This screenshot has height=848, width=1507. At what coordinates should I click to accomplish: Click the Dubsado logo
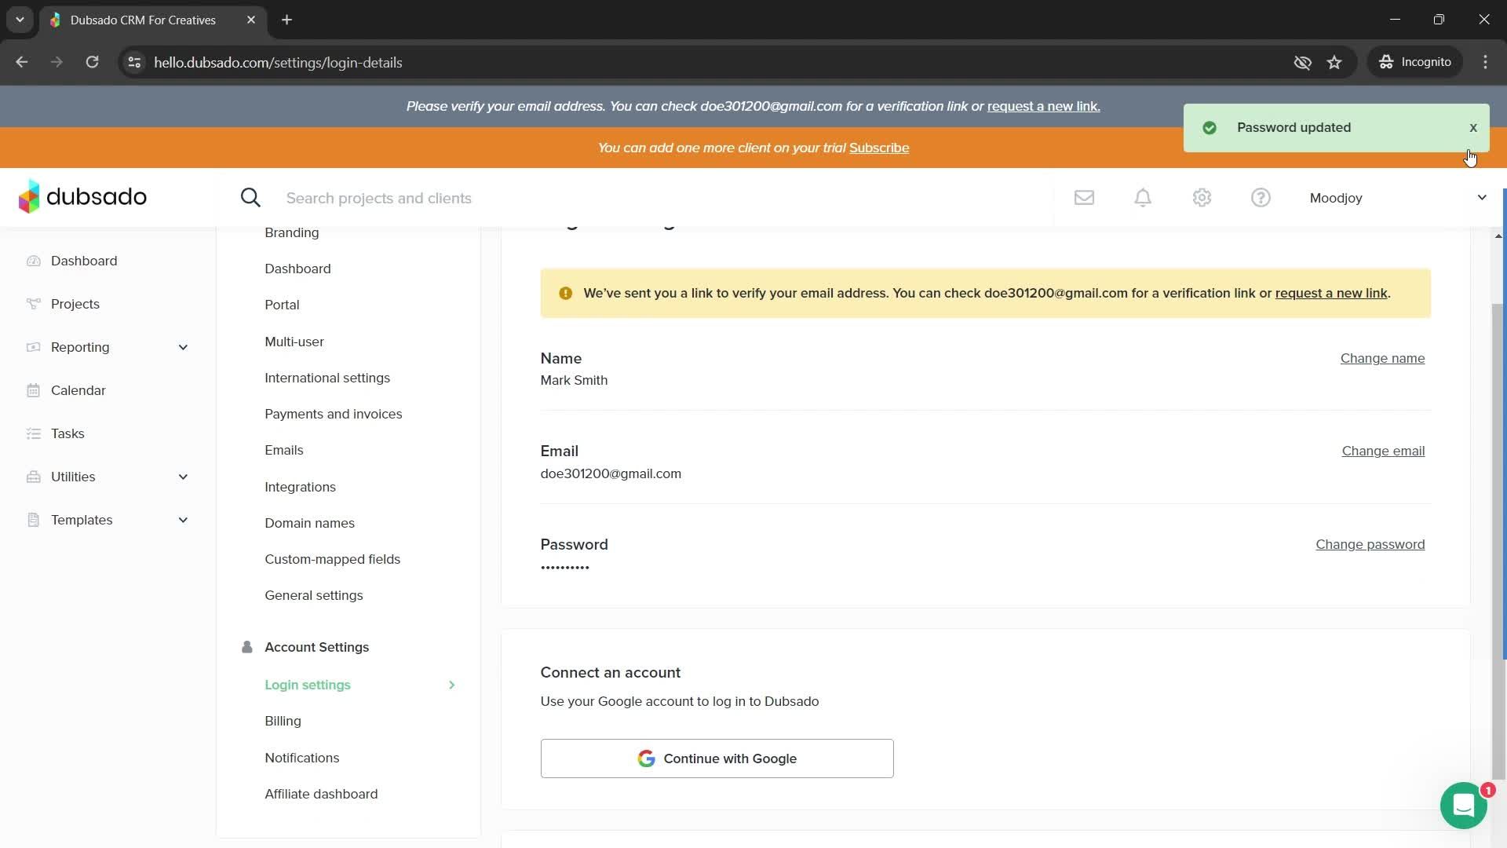click(82, 196)
